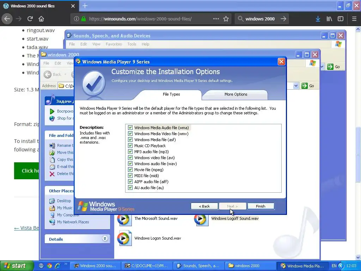
Task: Select the File Types tab
Action: [x=171, y=94]
